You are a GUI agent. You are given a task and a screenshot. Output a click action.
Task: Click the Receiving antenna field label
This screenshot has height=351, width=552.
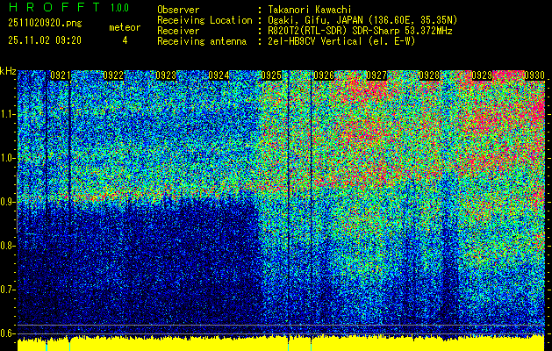click(202, 41)
